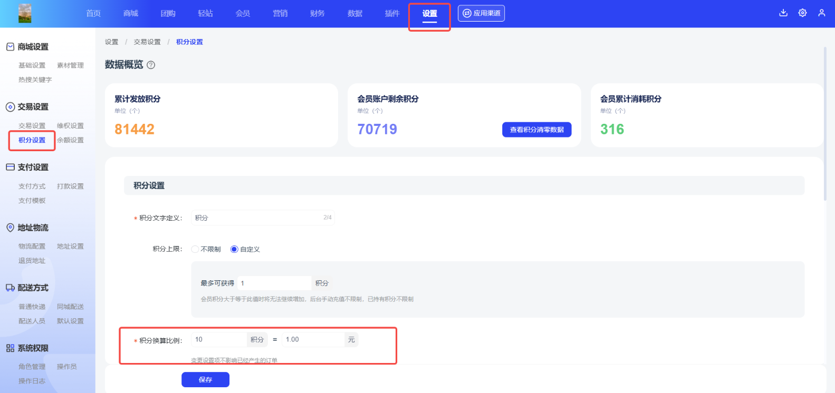
Task: Click the user profile icon
Action: tap(821, 13)
